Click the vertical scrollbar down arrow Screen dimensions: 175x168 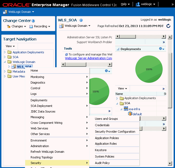[170, 163]
